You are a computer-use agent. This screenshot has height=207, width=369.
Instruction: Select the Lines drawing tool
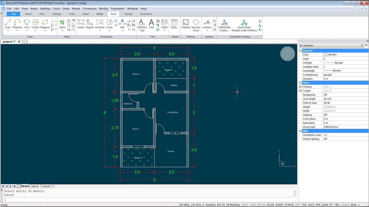tap(8, 24)
